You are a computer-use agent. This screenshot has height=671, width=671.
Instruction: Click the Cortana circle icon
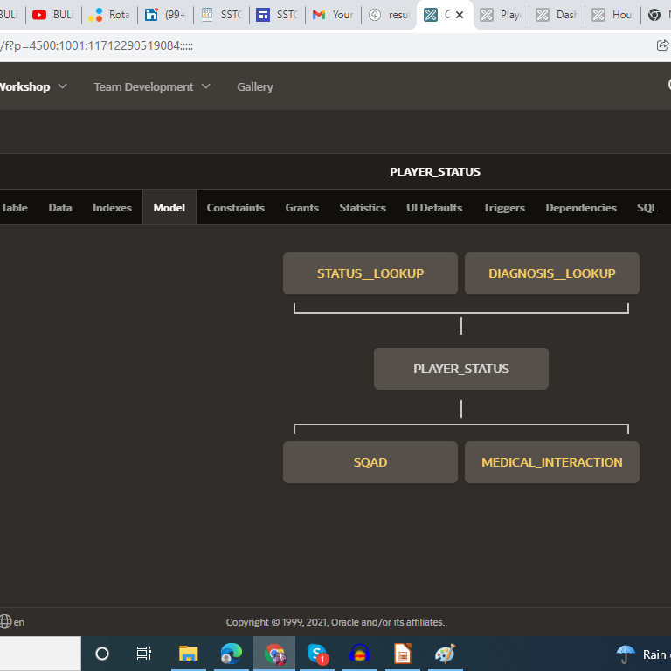pyautogui.click(x=102, y=654)
